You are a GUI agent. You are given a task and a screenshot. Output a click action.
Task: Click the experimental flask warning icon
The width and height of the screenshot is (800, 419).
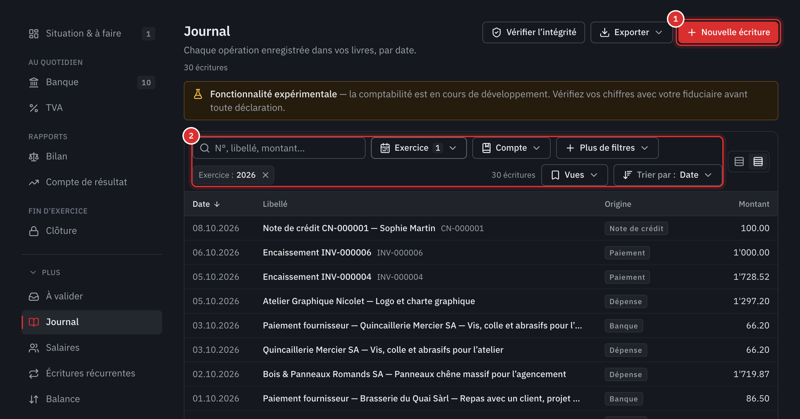(198, 94)
